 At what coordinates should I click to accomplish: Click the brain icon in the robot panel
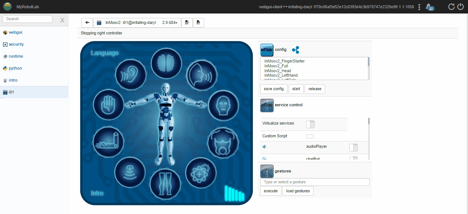(x=166, y=62)
